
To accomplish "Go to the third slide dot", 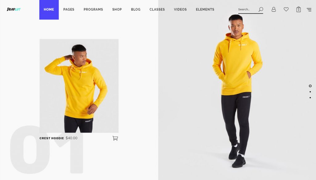I will [x=310, y=98].
